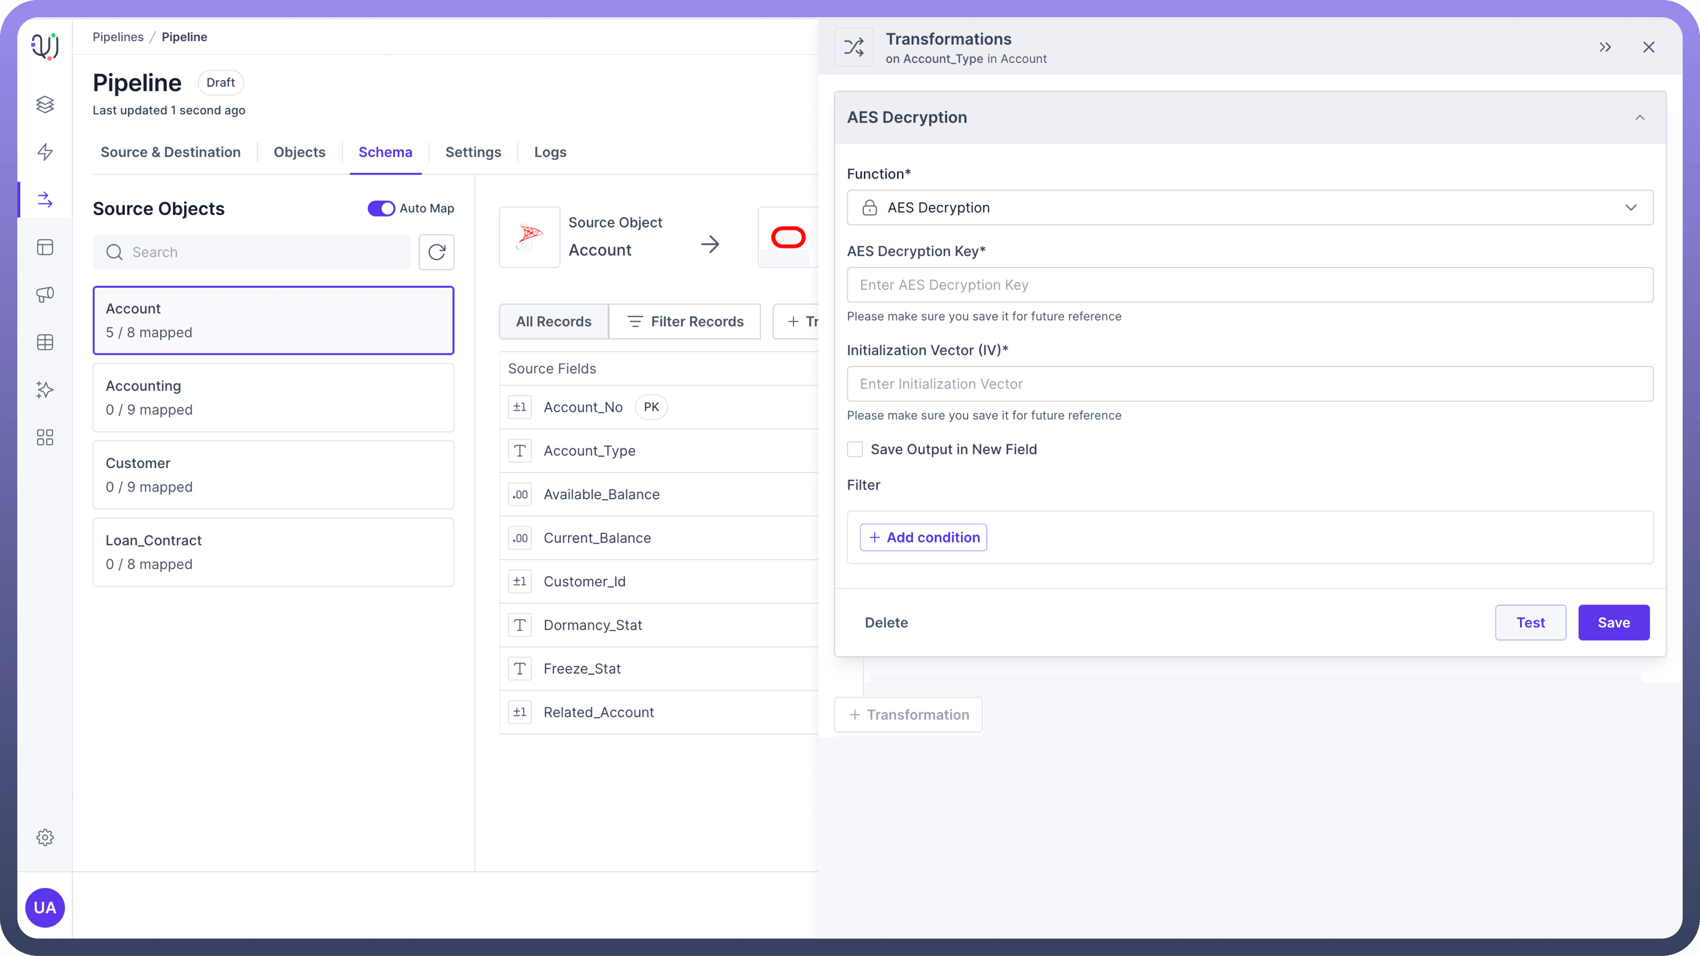Open the Function dropdown showing AES Decryption

click(1249, 208)
